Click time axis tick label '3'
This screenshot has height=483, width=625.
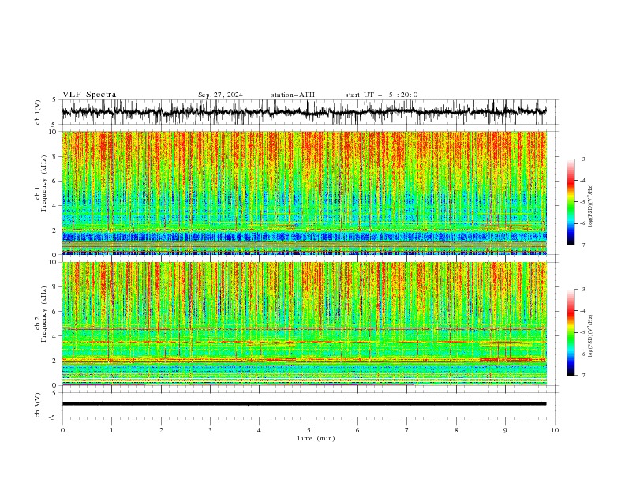click(210, 430)
